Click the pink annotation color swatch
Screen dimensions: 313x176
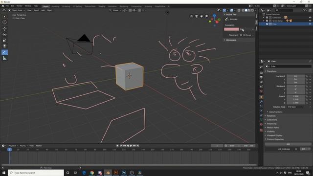(x=231, y=29)
